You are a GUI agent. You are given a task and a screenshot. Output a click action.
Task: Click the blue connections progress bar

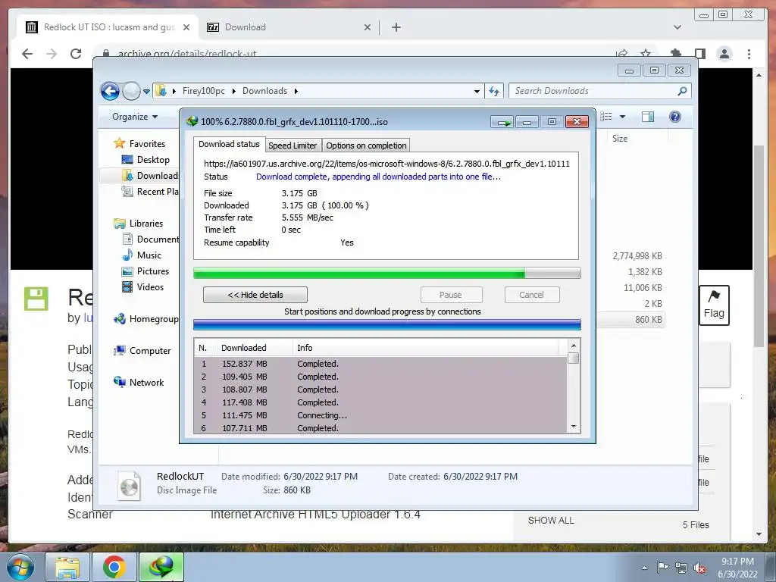click(x=387, y=324)
